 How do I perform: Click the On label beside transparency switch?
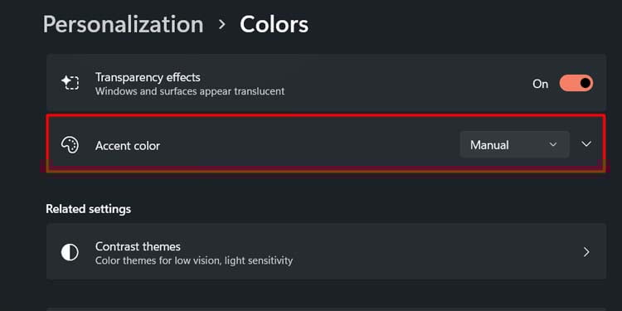(x=540, y=84)
